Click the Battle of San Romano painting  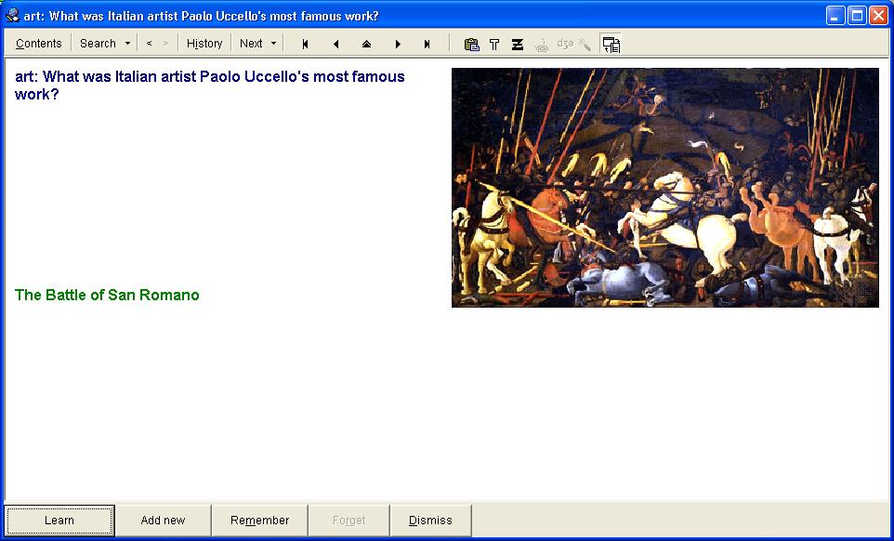point(664,187)
